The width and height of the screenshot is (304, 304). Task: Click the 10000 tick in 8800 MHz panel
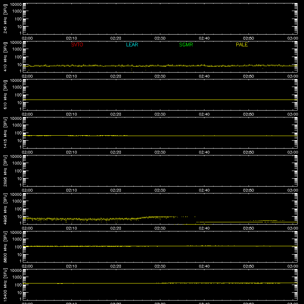coord(16,233)
